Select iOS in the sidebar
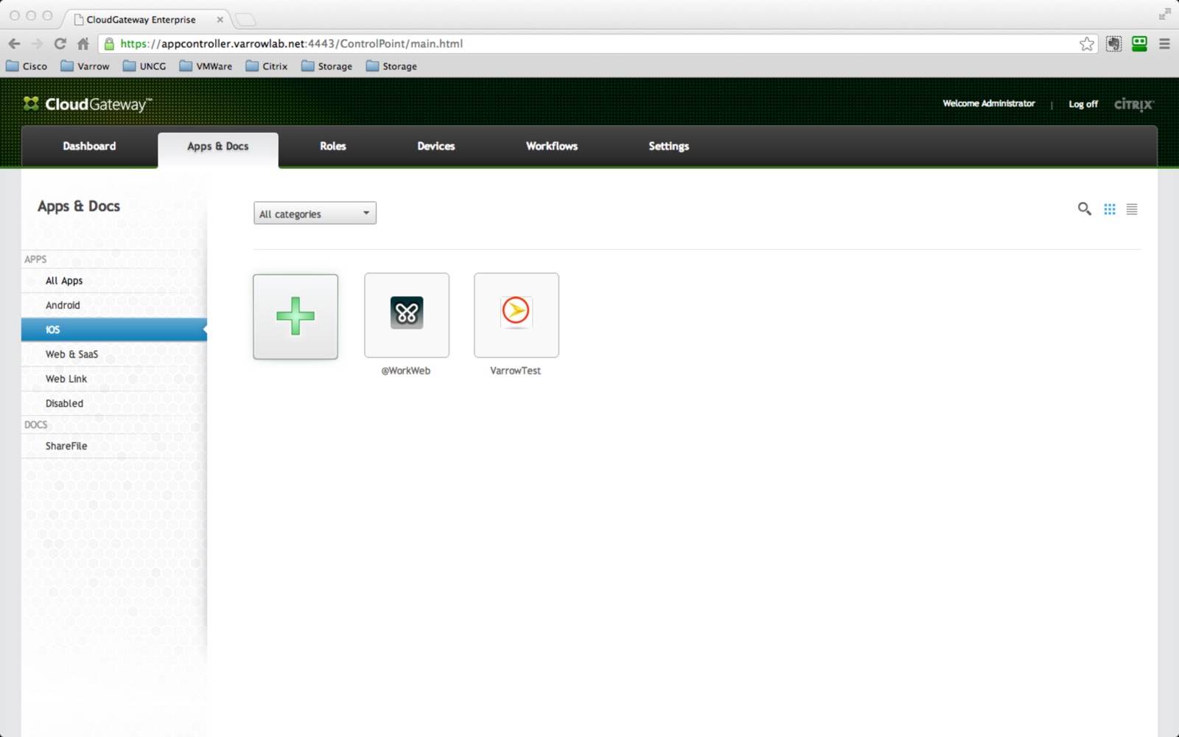Viewport: 1179px width, 737px height. 114,329
